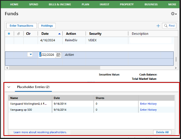
Task: Open the BILLS & INCOME menu
Action: (x=60, y=4)
